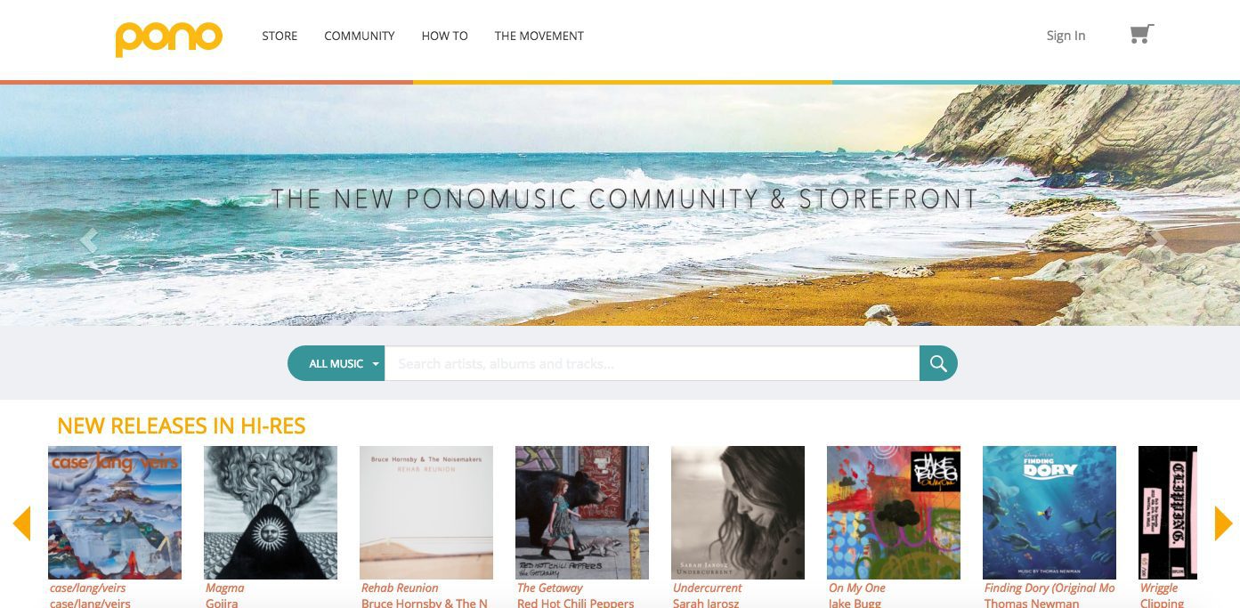The image size is (1240, 608).
Task: Select the case/lang/veirs album cover
Action: click(115, 513)
